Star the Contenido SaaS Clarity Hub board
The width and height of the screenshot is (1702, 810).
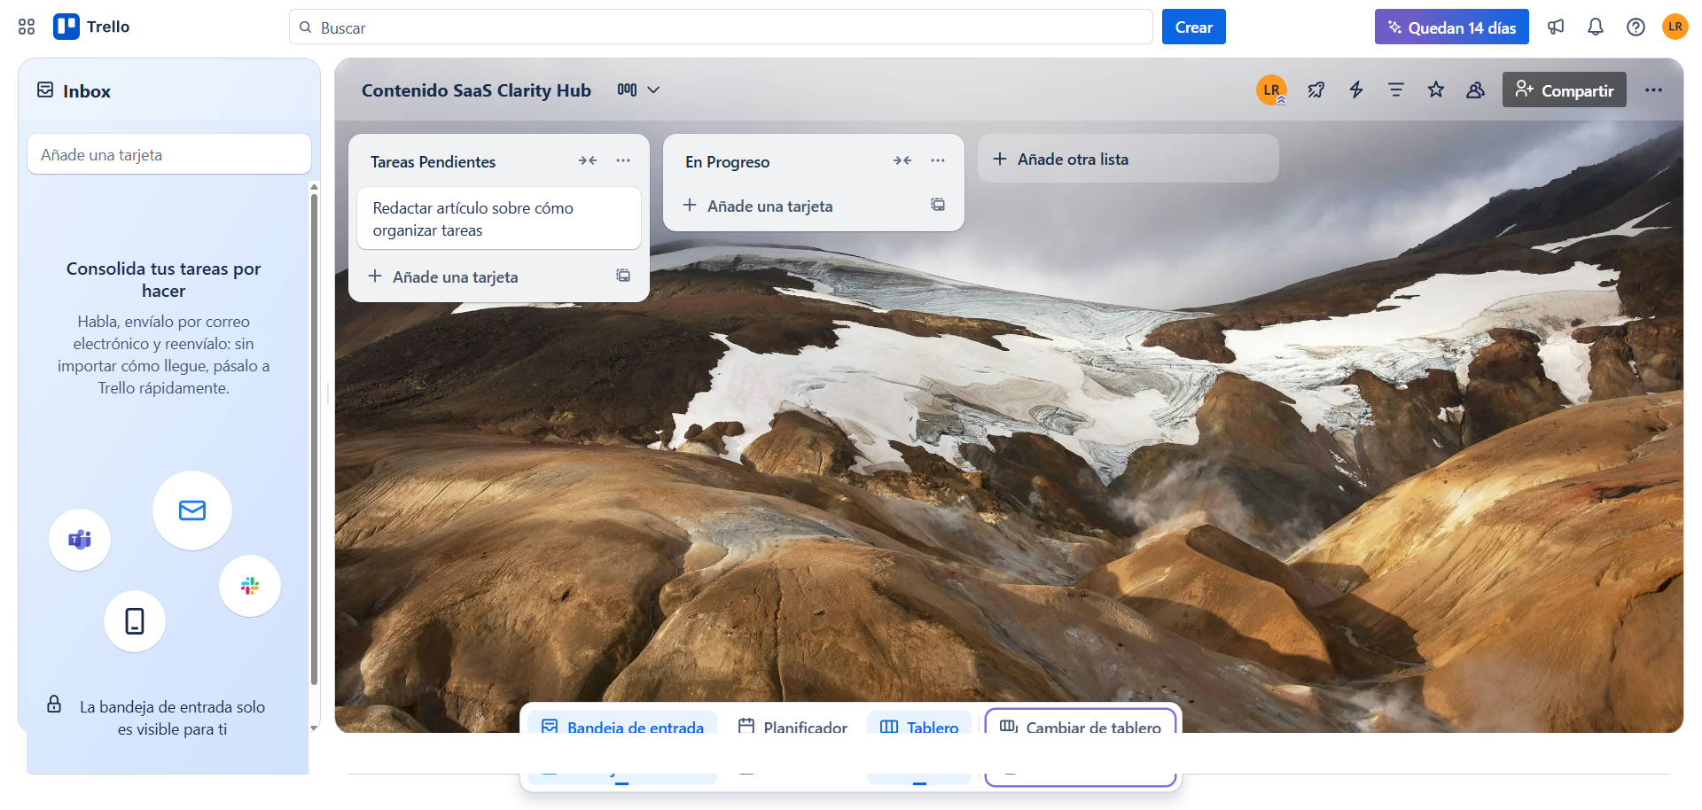coord(1436,90)
